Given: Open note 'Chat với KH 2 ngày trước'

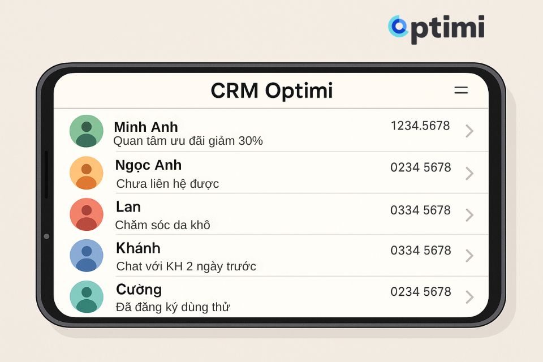Looking at the screenshot, I should [186, 266].
